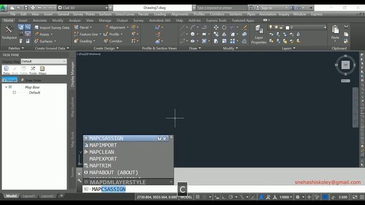Select the Move tool in Modify panel
Image resolution: width=365 pixels, height=205 pixels.
[x=216, y=27]
